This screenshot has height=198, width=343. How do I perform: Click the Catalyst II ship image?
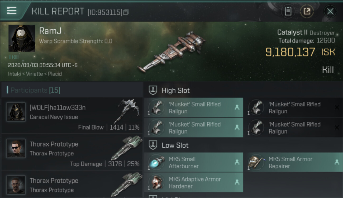coord(171,51)
